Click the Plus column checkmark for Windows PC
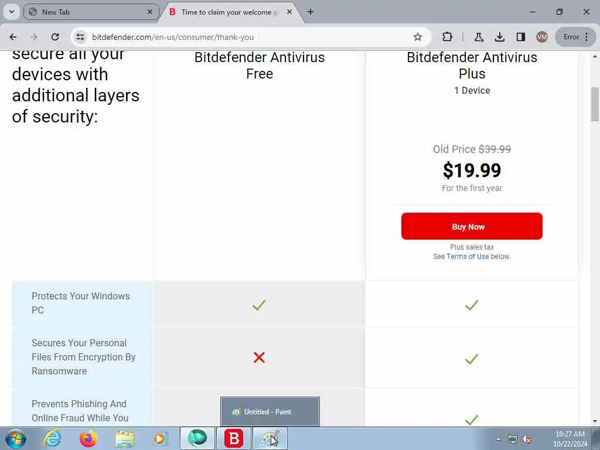The width and height of the screenshot is (600, 450). 472,305
